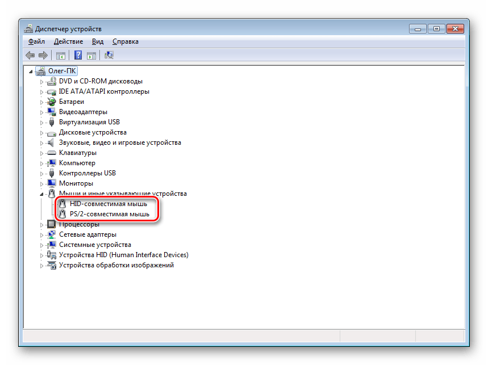Select the Дисковые устройства label
The width and height of the screenshot is (488, 365).
(x=93, y=132)
